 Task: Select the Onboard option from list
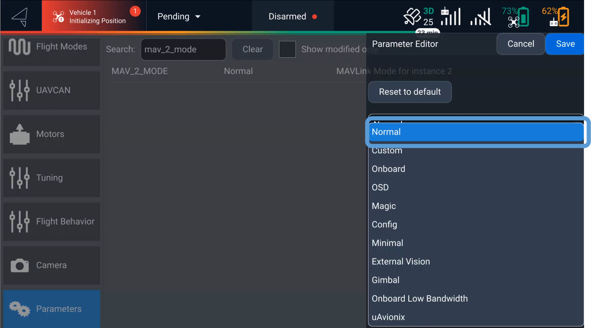(x=389, y=169)
